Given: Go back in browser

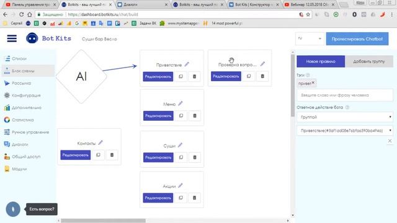Looking at the screenshot, I should (x=6, y=14).
